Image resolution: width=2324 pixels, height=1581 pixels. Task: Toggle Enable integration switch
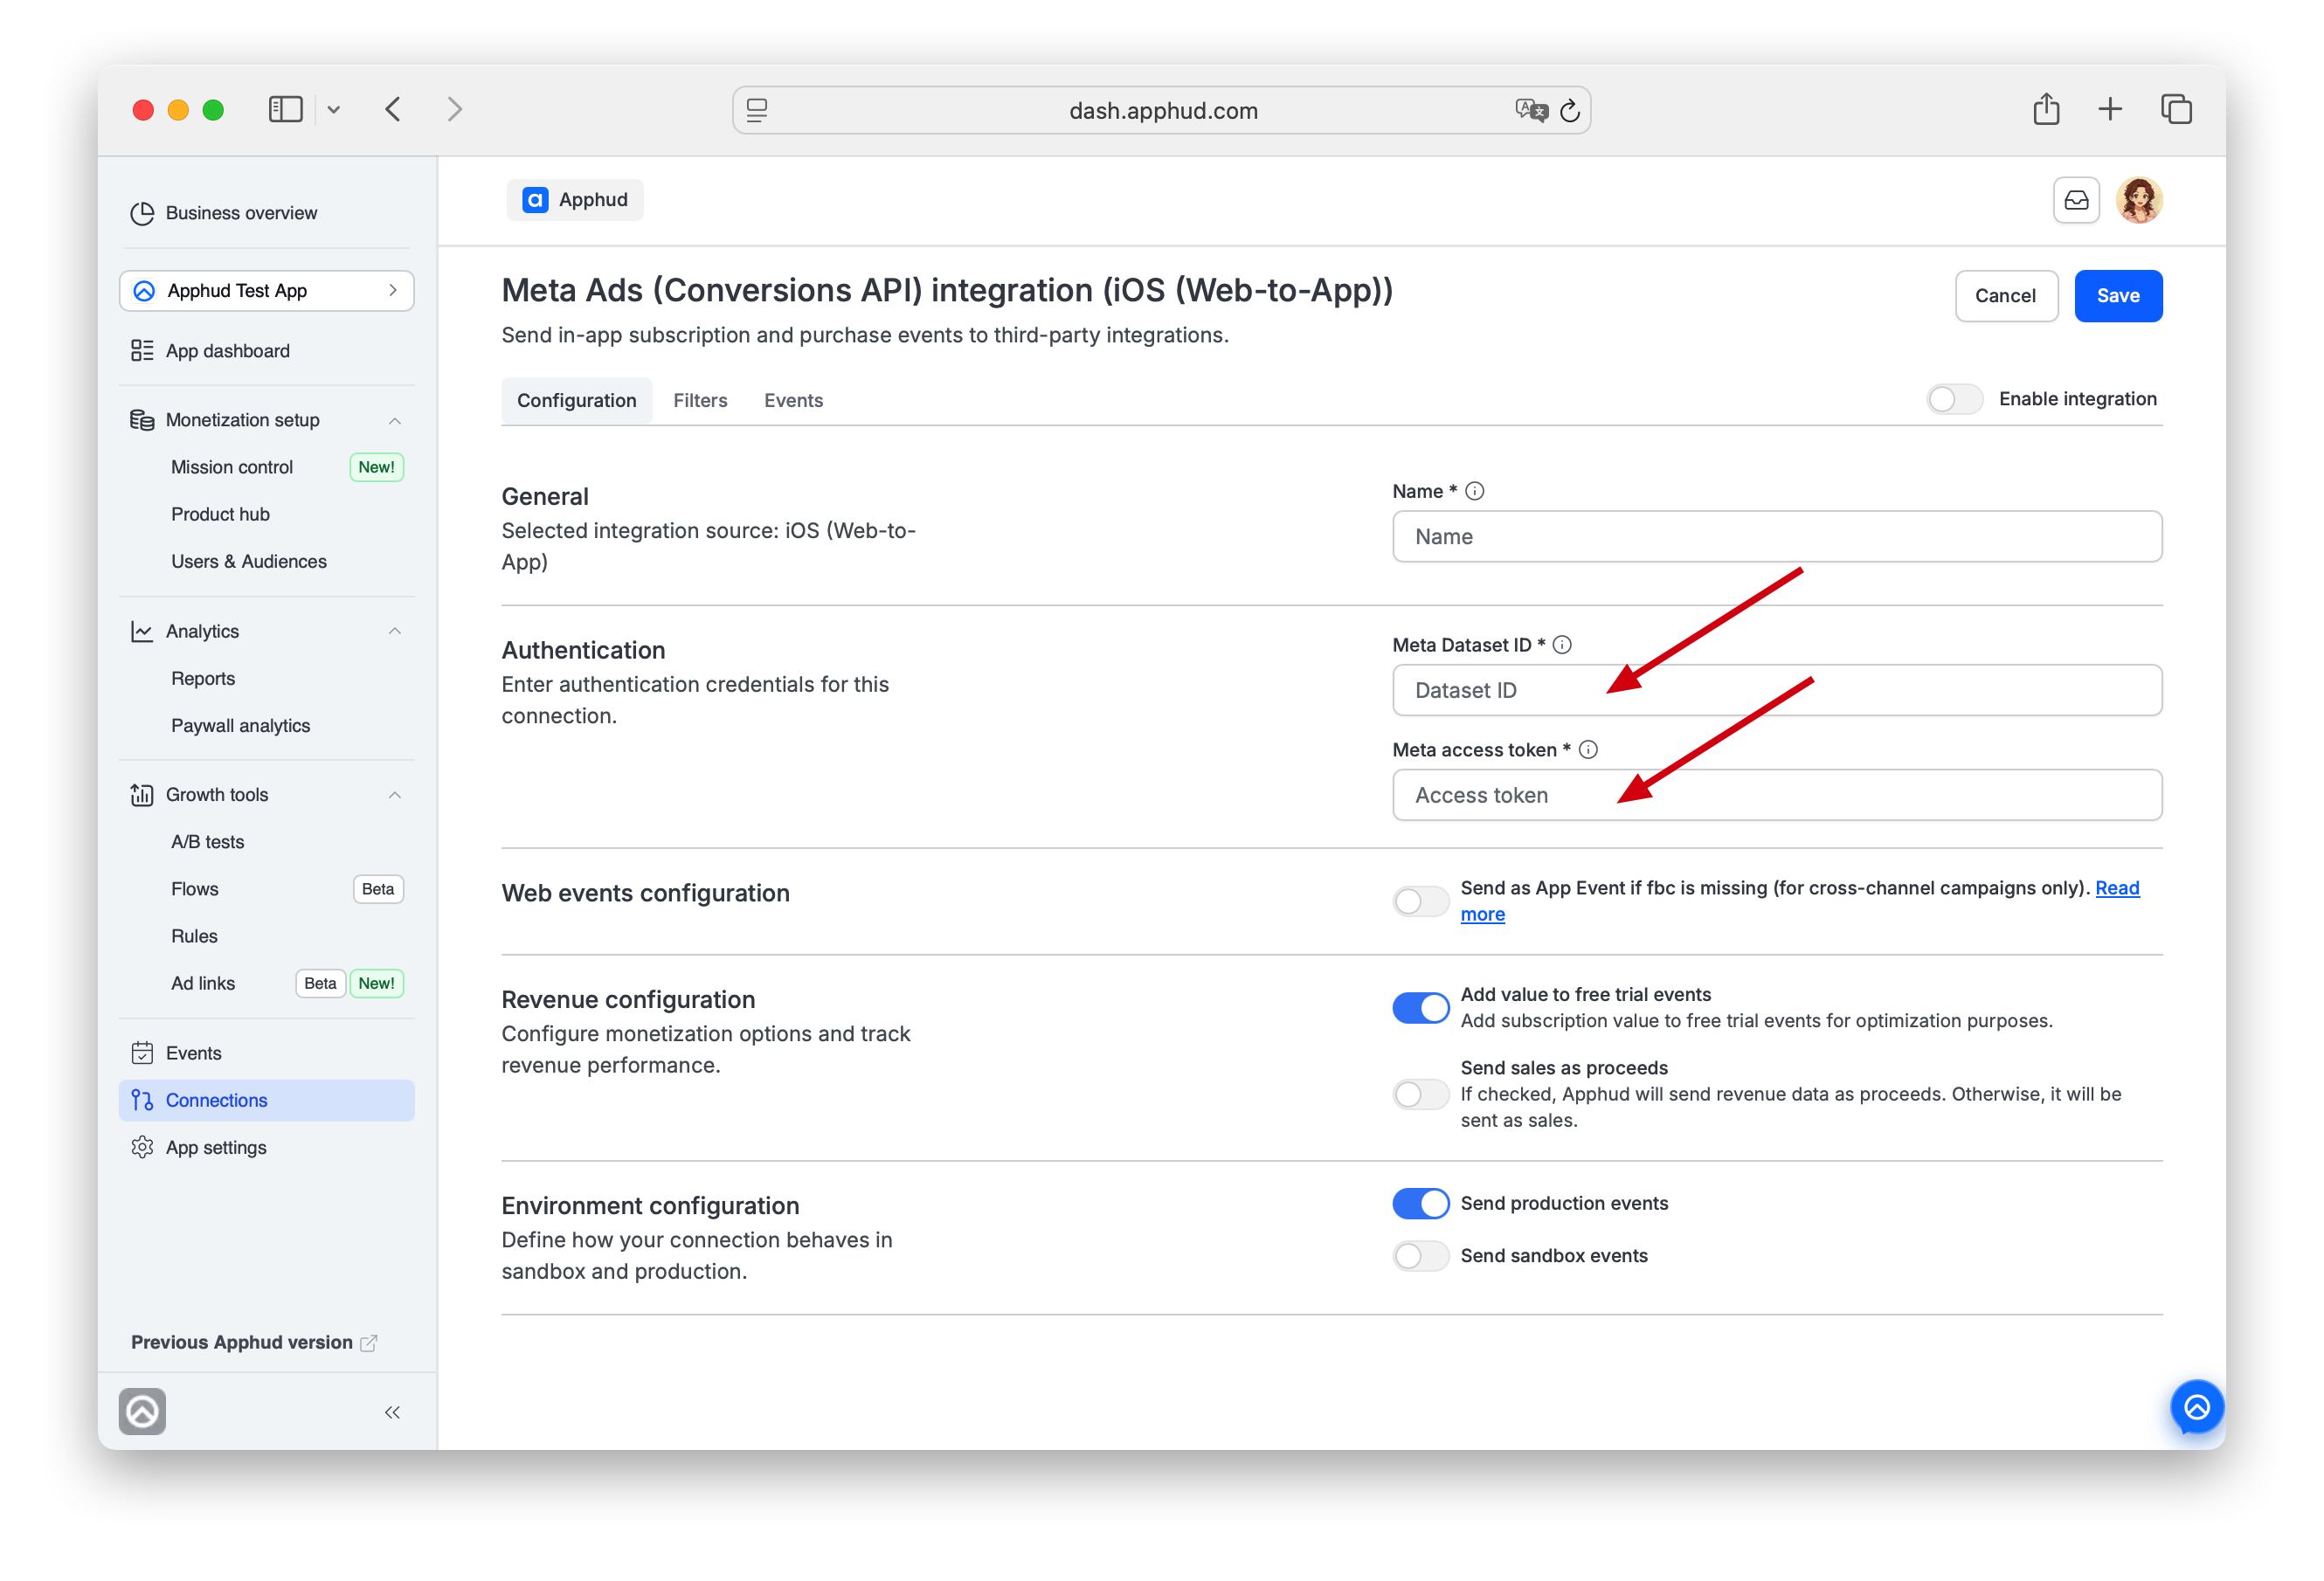[x=1954, y=399]
